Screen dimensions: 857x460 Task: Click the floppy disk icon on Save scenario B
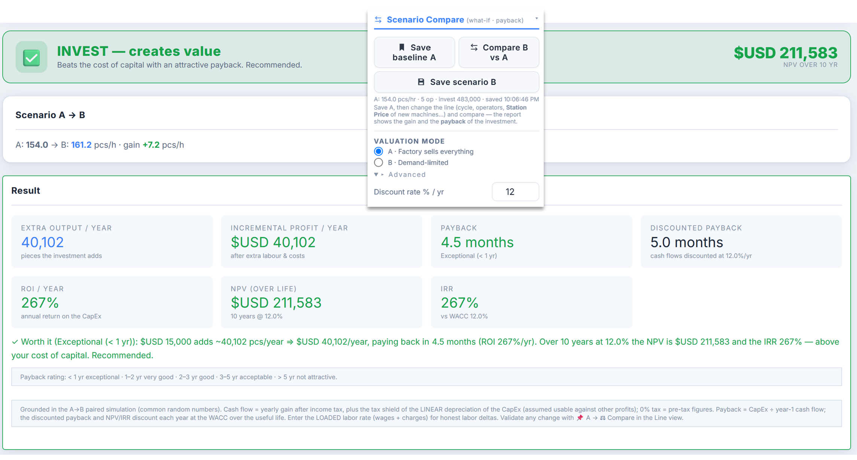point(421,82)
